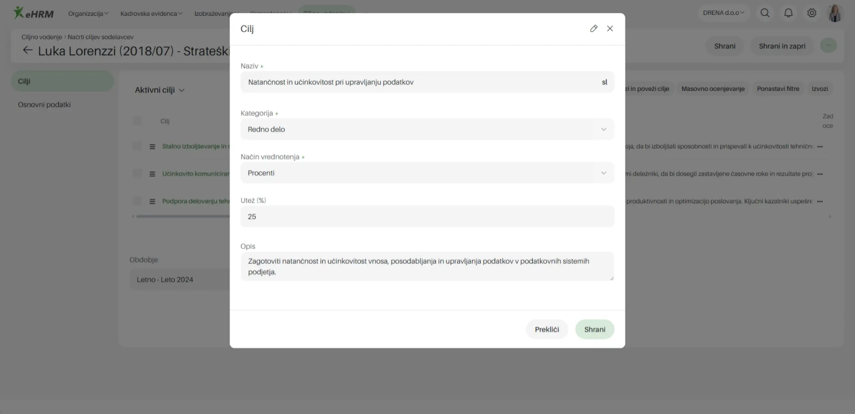Image resolution: width=855 pixels, height=414 pixels.
Task: Select Osnovni podatki in the sidebar
Action: click(x=44, y=105)
